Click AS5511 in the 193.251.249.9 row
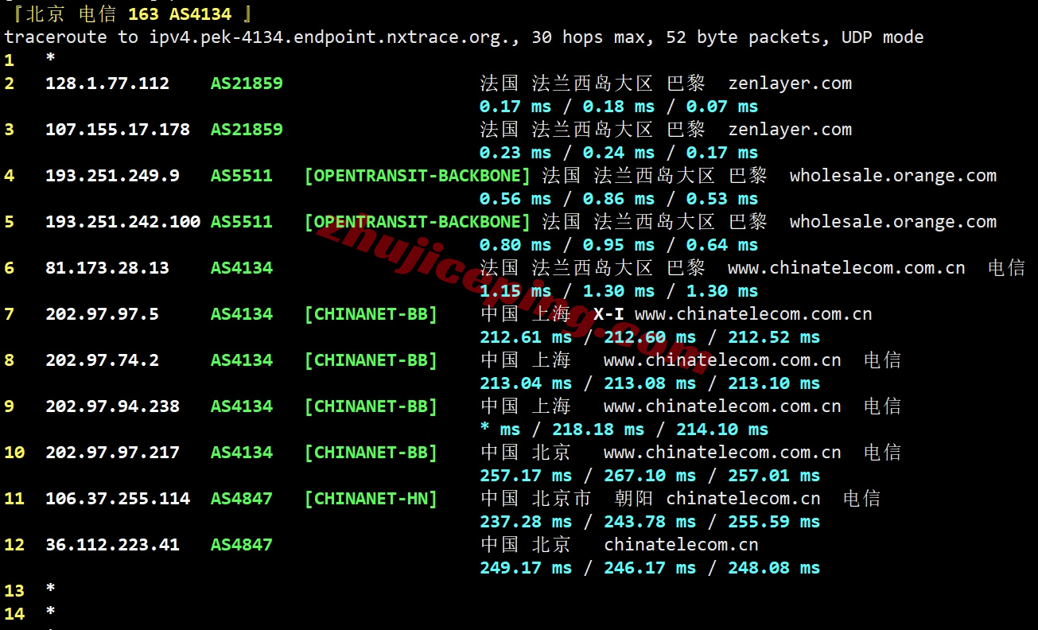This screenshot has height=630, width=1038. (242, 176)
